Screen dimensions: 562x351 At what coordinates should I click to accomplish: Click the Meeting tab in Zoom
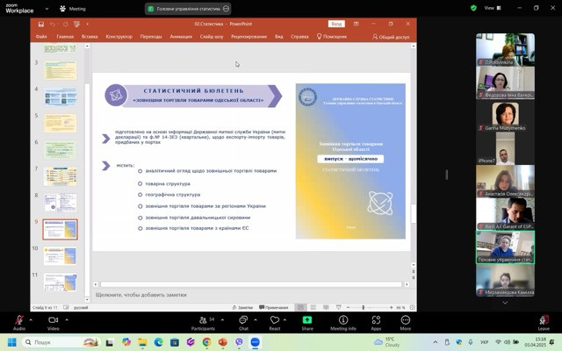point(73,9)
